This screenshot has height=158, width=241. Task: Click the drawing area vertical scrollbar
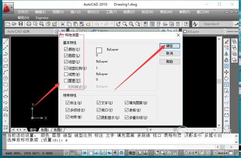(219, 83)
